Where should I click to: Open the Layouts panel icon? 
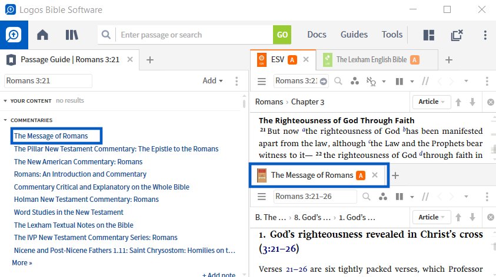[x=429, y=35]
